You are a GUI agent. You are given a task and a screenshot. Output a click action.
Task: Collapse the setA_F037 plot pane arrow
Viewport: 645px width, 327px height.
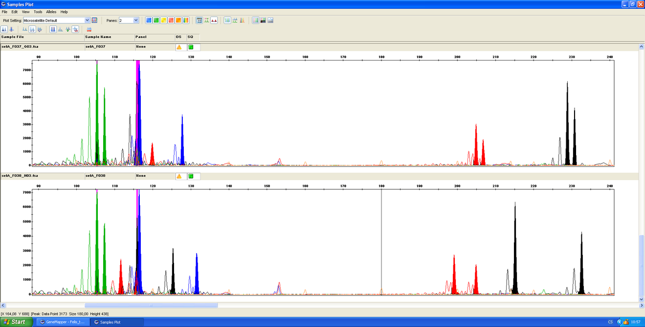pos(641,47)
